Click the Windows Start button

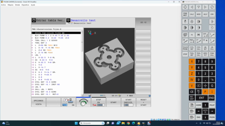click(x=76, y=123)
